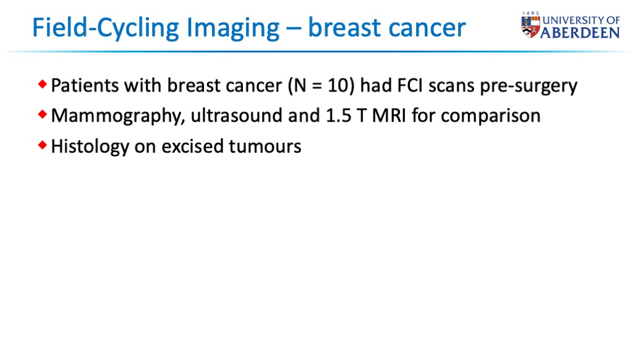Click the red diamond bullet before Patients
The height and width of the screenshot is (356, 633).
coord(43,84)
